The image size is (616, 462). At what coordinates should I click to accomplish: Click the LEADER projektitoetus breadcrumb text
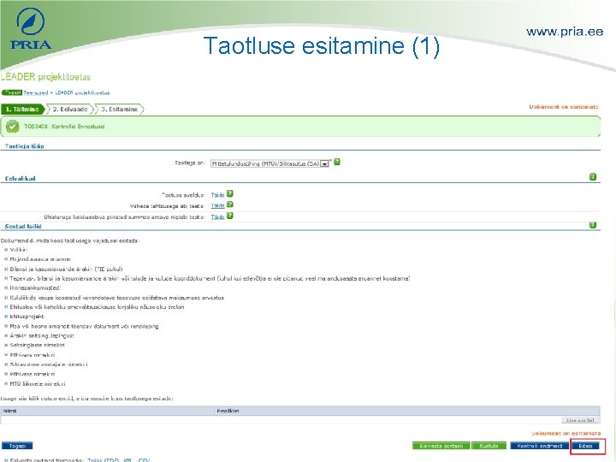[x=82, y=93]
